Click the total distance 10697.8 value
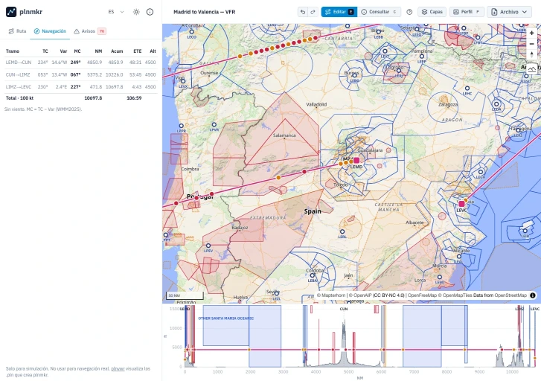The height and width of the screenshot is (381, 541). 93,98
